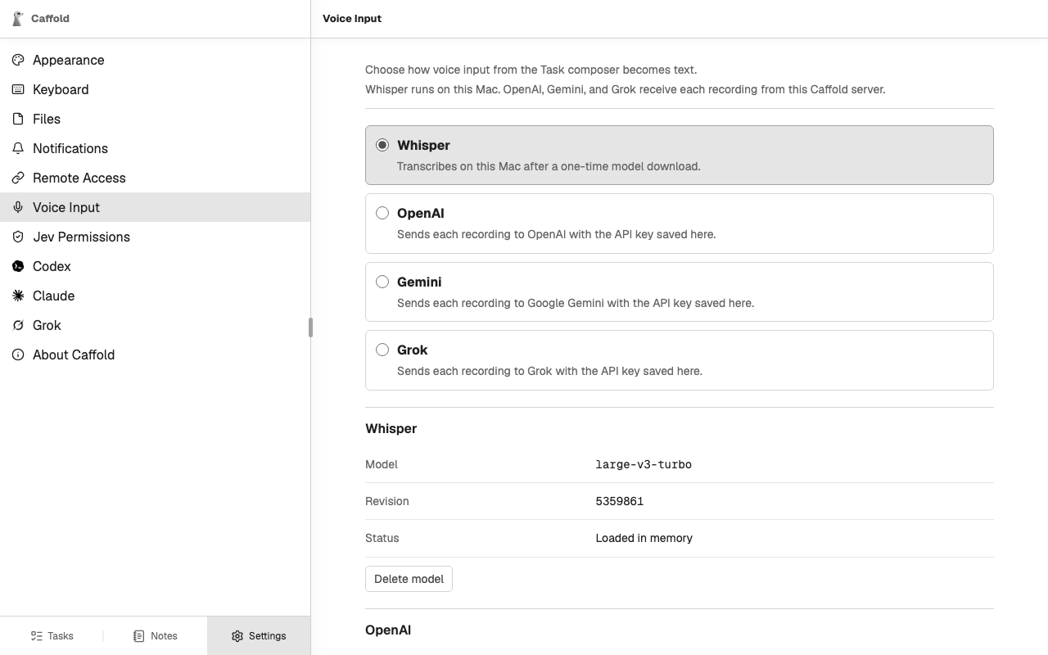Viewport: 1048px width, 655px height.
Task: Click 'Whisper runs on this Mac' note
Action: pyautogui.click(x=625, y=89)
